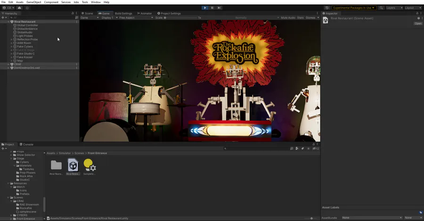Image resolution: width=424 pixels, height=221 pixels.
Task: Open Undo History clock icon
Action: (x=327, y=8)
